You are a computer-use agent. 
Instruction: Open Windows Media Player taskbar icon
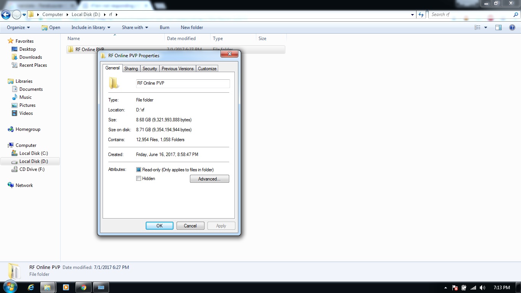(x=66, y=287)
